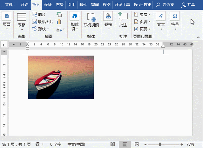This screenshot has height=148, width=203.
Task: Click the 第 1 页，共 1 页 indicator
Action: tap(17, 145)
